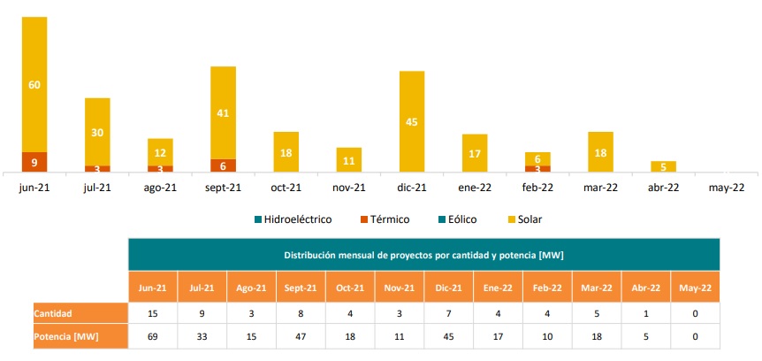Select the jun-21 thermal segment labeled 9
Viewport: 762px width, 361px height.
(x=34, y=162)
